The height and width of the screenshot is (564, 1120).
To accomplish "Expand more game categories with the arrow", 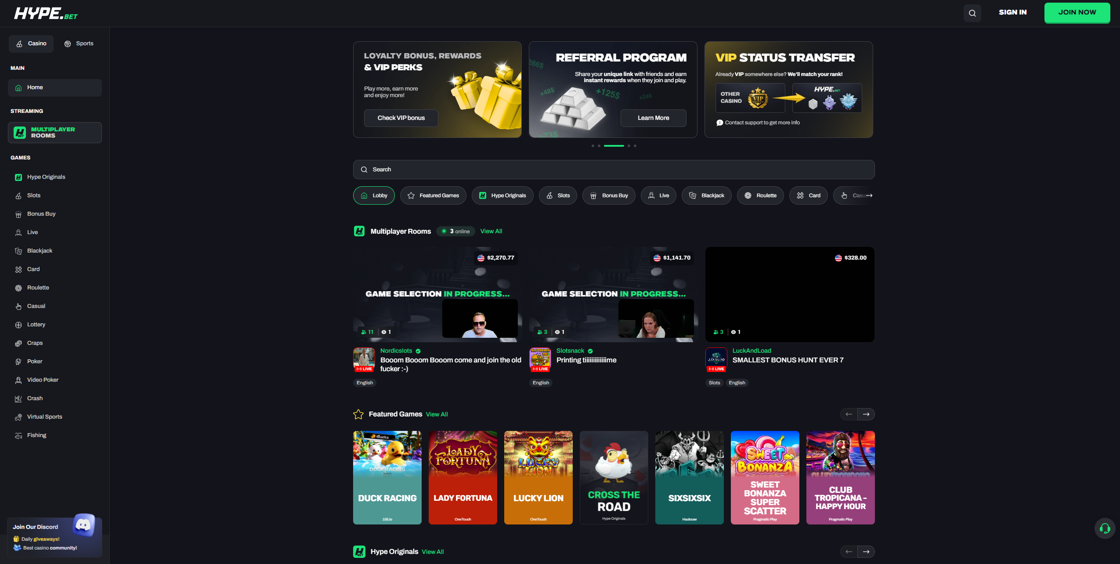I will pyautogui.click(x=869, y=195).
